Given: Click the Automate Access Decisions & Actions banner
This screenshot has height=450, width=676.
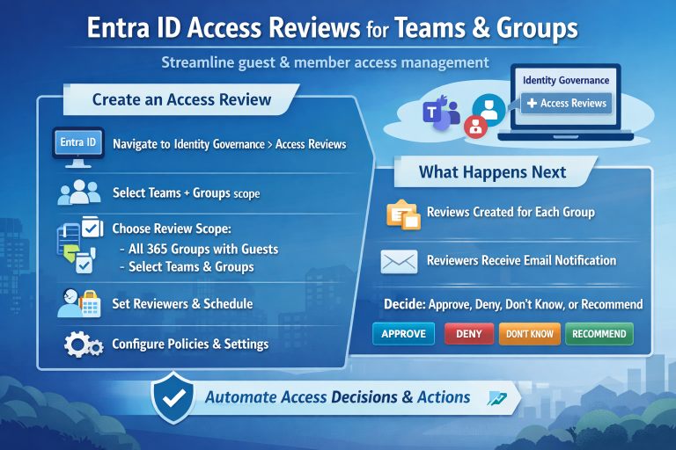Looking at the screenshot, I should coord(336,397).
